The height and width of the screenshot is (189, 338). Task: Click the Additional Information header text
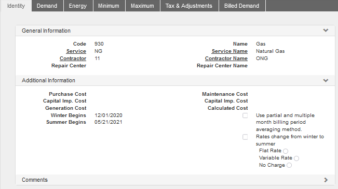pyautogui.click(x=48, y=80)
